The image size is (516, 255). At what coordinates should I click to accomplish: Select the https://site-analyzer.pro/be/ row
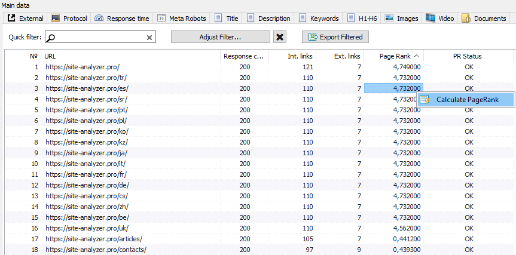tap(259, 217)
